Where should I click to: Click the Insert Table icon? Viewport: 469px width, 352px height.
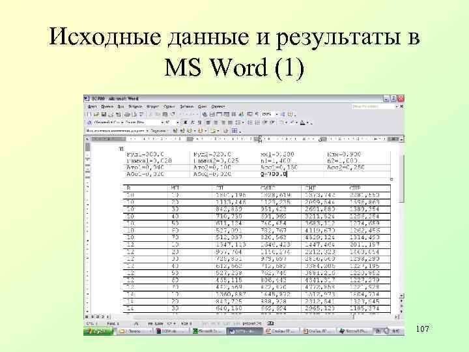coord(219,114)
